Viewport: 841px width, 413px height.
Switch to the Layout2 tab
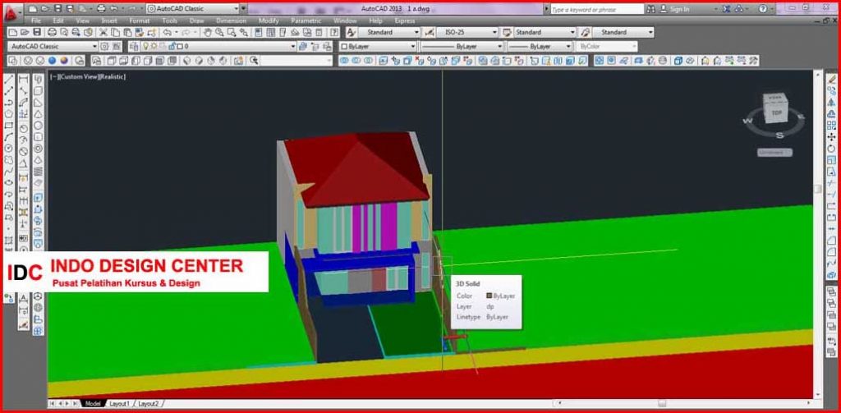149,403
